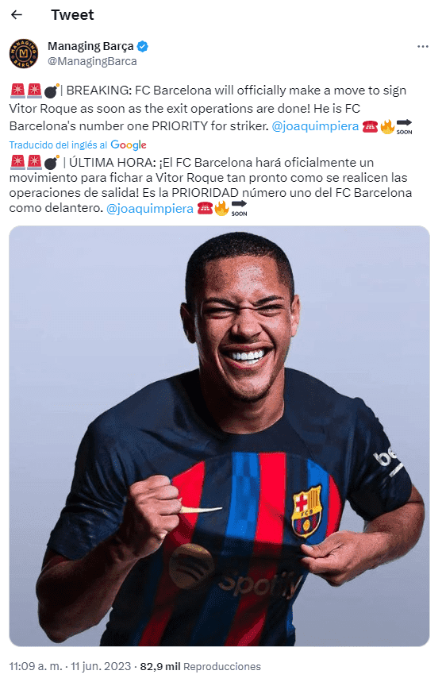This screenshot has width=442, height=686.
Task: Click the bomb emoji before BREAKING
Action: [x=52, y=91]
